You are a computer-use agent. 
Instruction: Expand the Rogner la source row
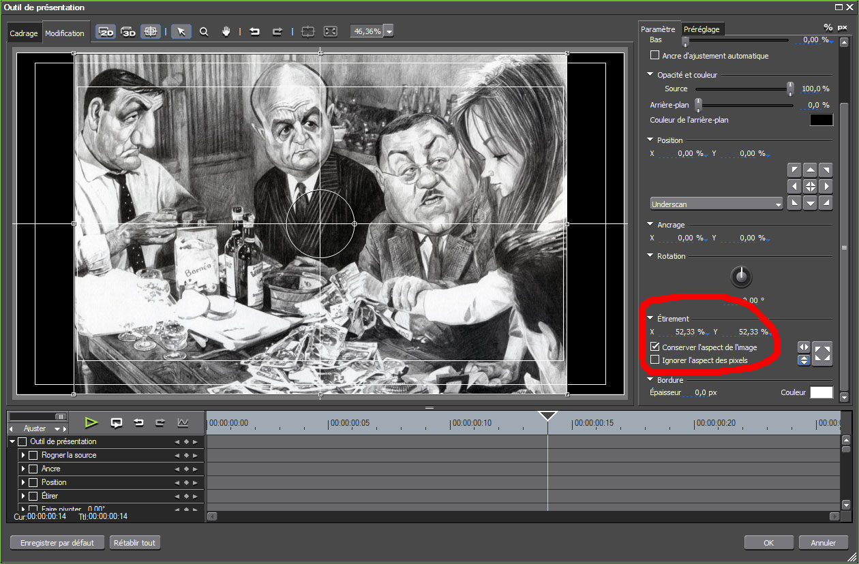[23, 455]
